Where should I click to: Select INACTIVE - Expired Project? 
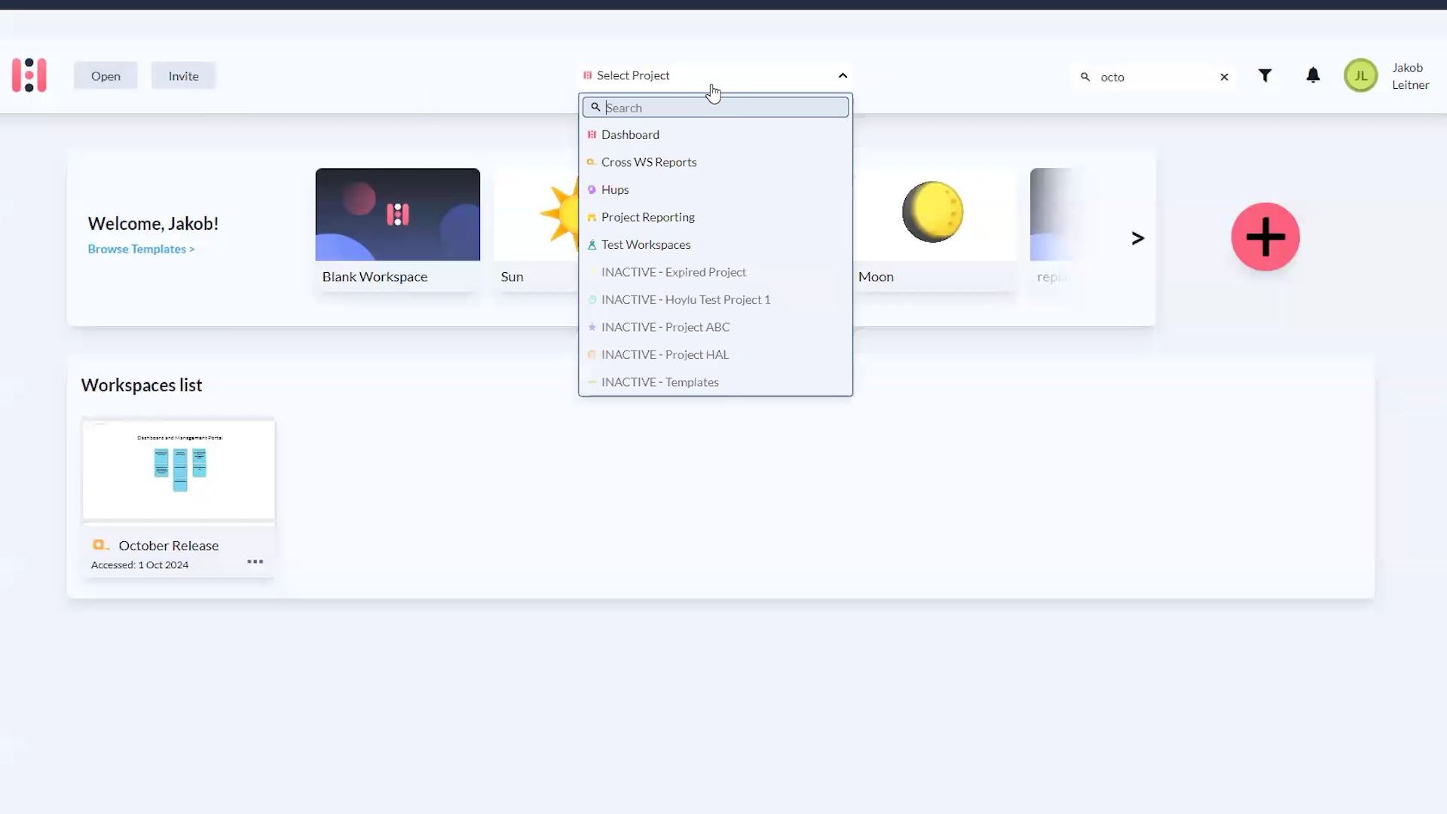715,272
